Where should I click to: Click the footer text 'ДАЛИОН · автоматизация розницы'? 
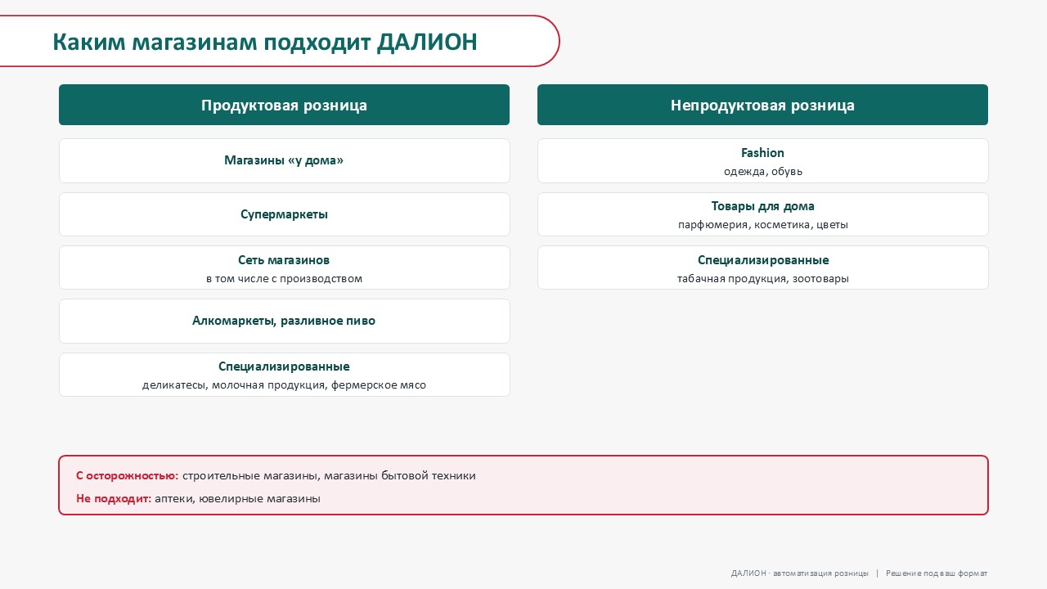(x=800, y=573)
